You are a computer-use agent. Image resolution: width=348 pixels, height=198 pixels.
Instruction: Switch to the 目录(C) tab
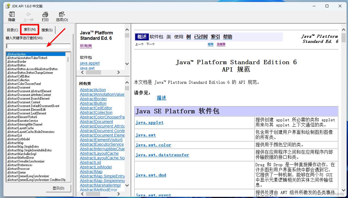(12, 30)
